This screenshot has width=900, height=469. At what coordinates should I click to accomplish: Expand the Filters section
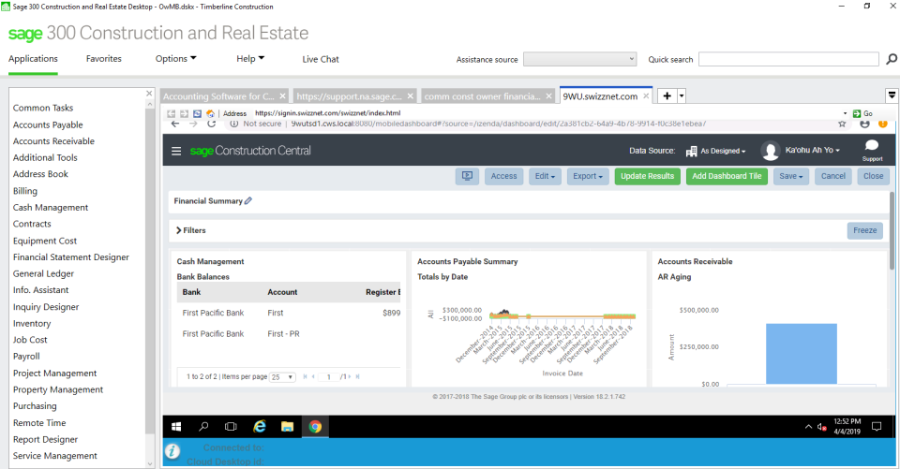point(191,230)
